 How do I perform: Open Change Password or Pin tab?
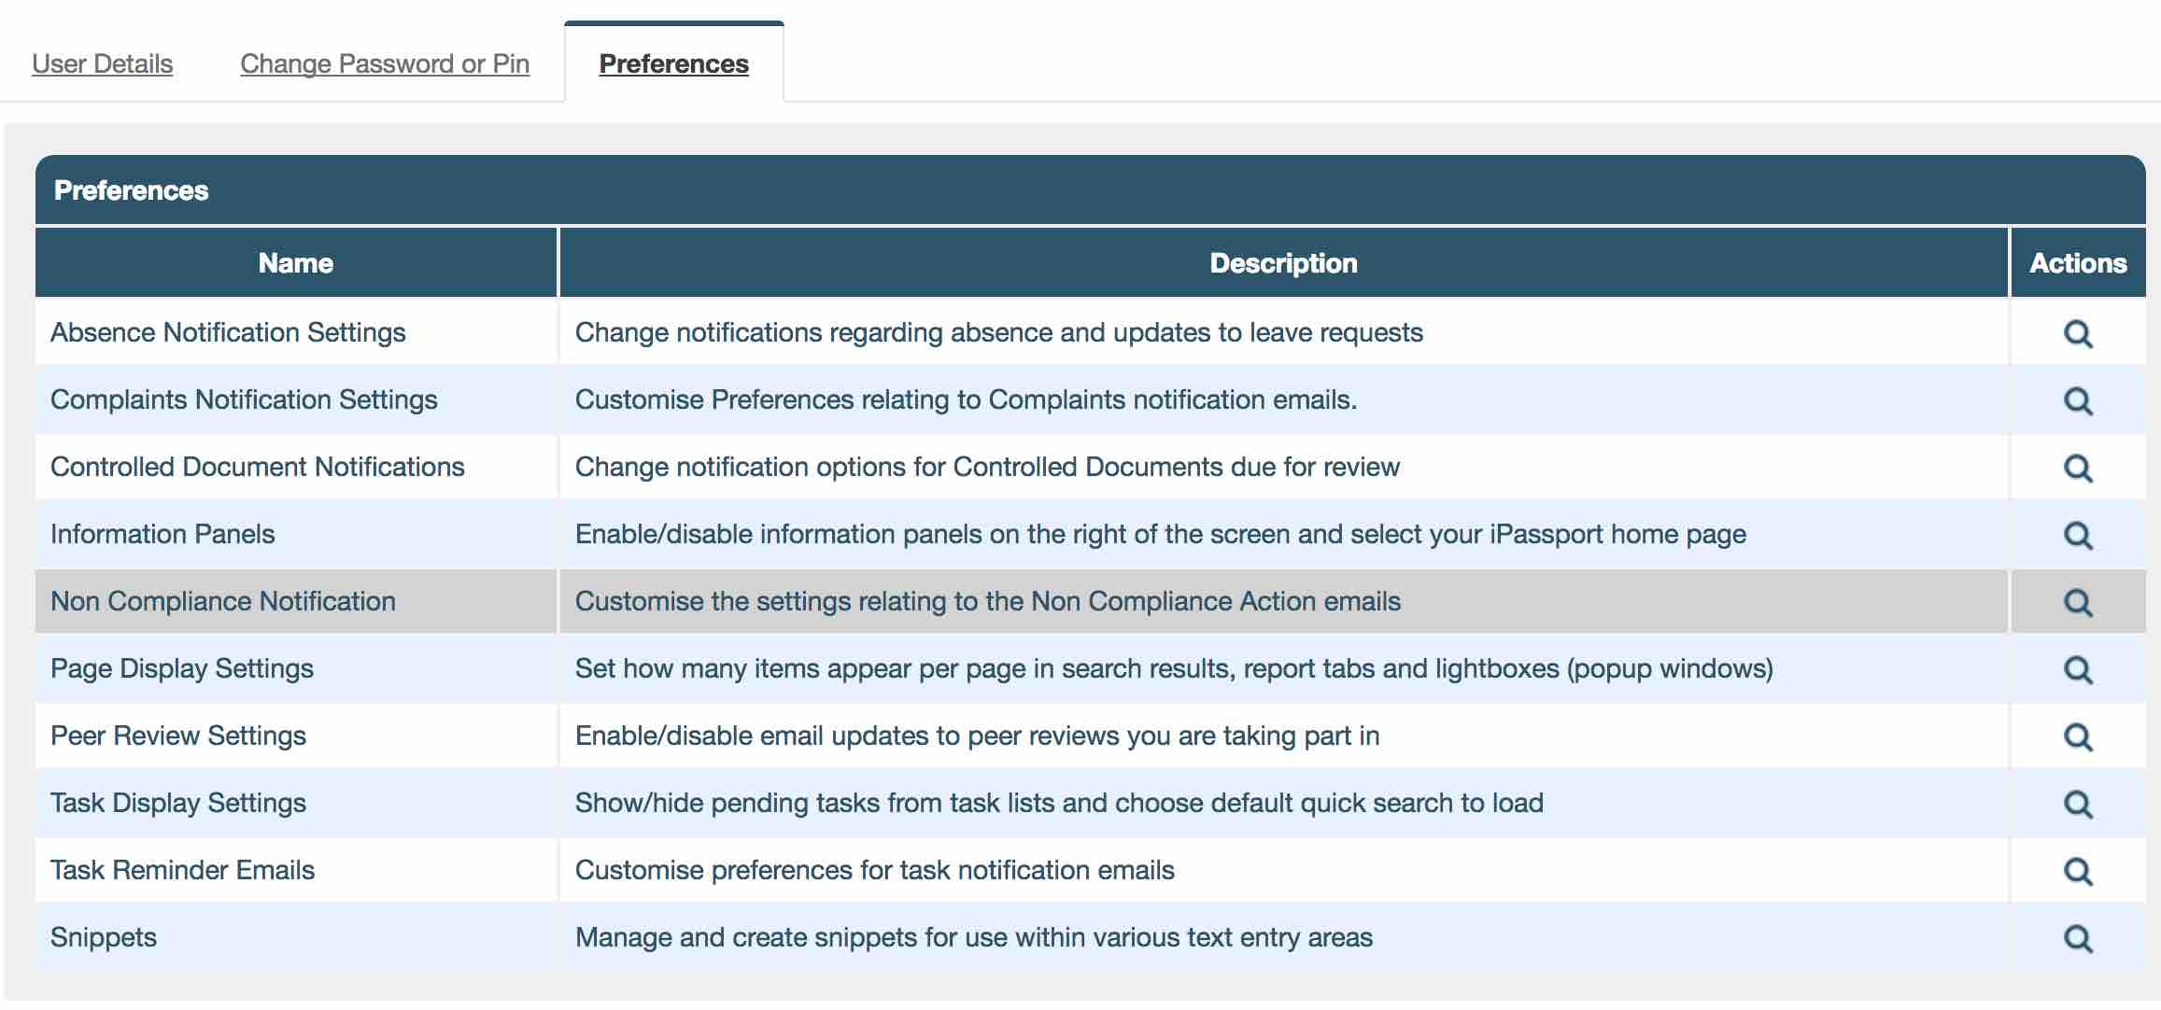[x=385, y=63]
